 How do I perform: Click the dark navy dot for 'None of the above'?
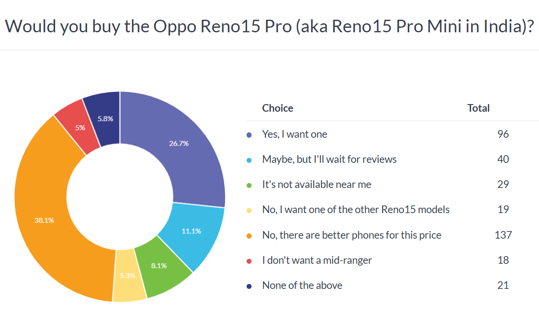[x=249, y=285]
